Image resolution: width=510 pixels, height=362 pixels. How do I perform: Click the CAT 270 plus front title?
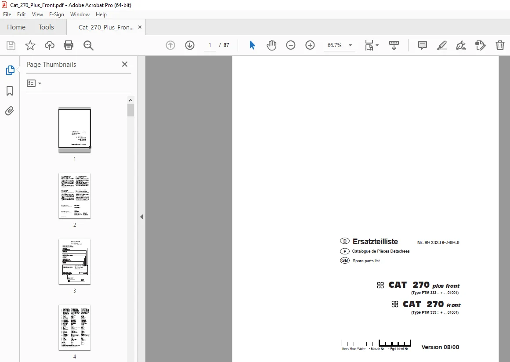click(x=424, y=285)
